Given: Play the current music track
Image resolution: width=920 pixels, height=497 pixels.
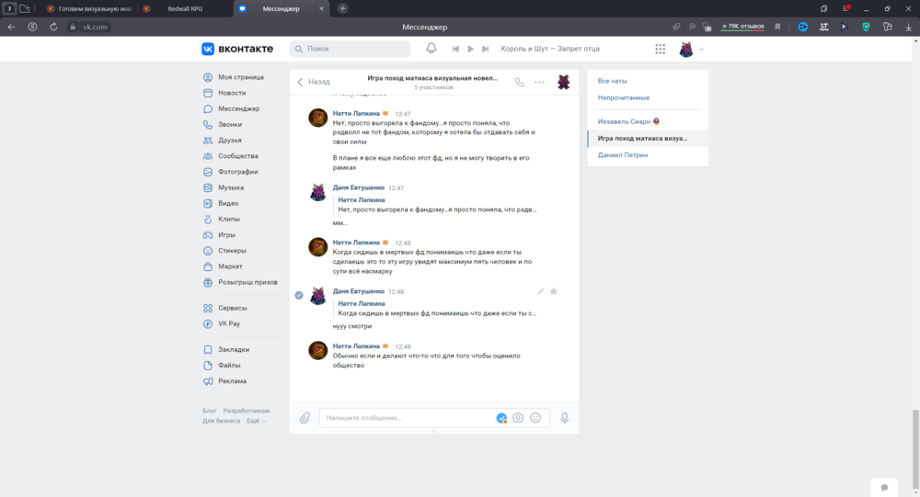Looking at the screenshot, I should coord(470,49).
